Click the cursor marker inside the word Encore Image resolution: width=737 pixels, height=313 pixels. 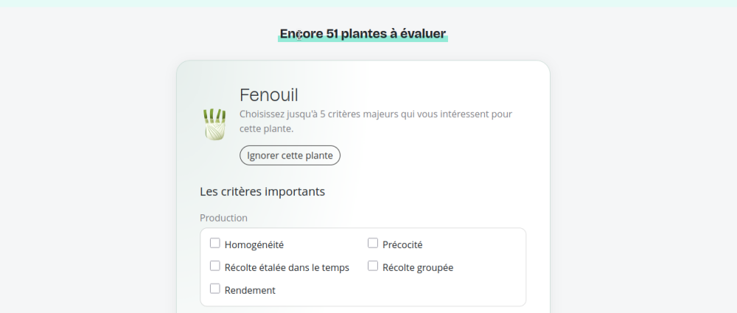[299, 35]
